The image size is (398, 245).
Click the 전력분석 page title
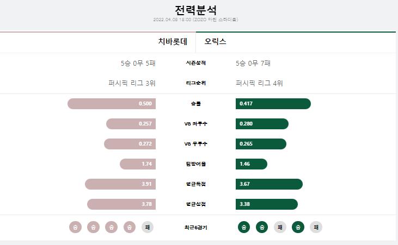pos(195,10)
